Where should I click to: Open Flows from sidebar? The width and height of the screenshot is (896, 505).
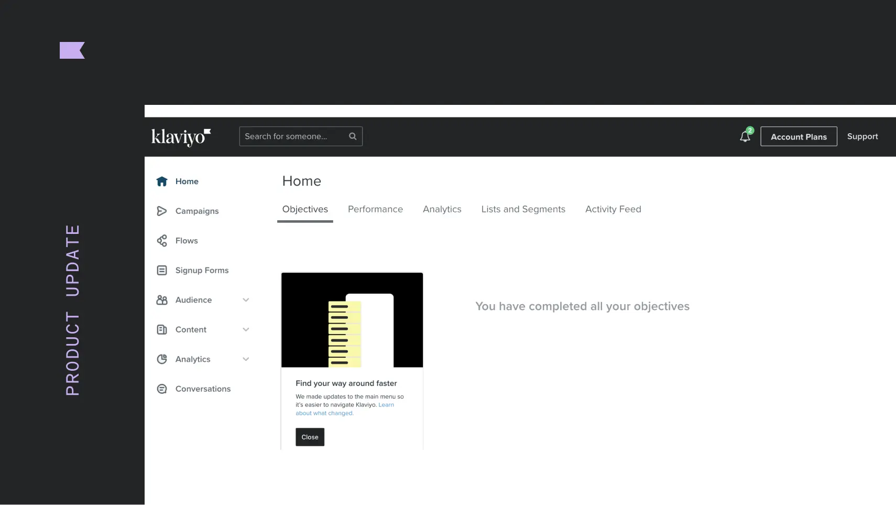coord(187,241)
